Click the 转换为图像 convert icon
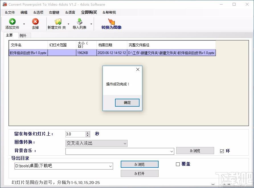The image size is (254, 188). click(x=111, y=22)
